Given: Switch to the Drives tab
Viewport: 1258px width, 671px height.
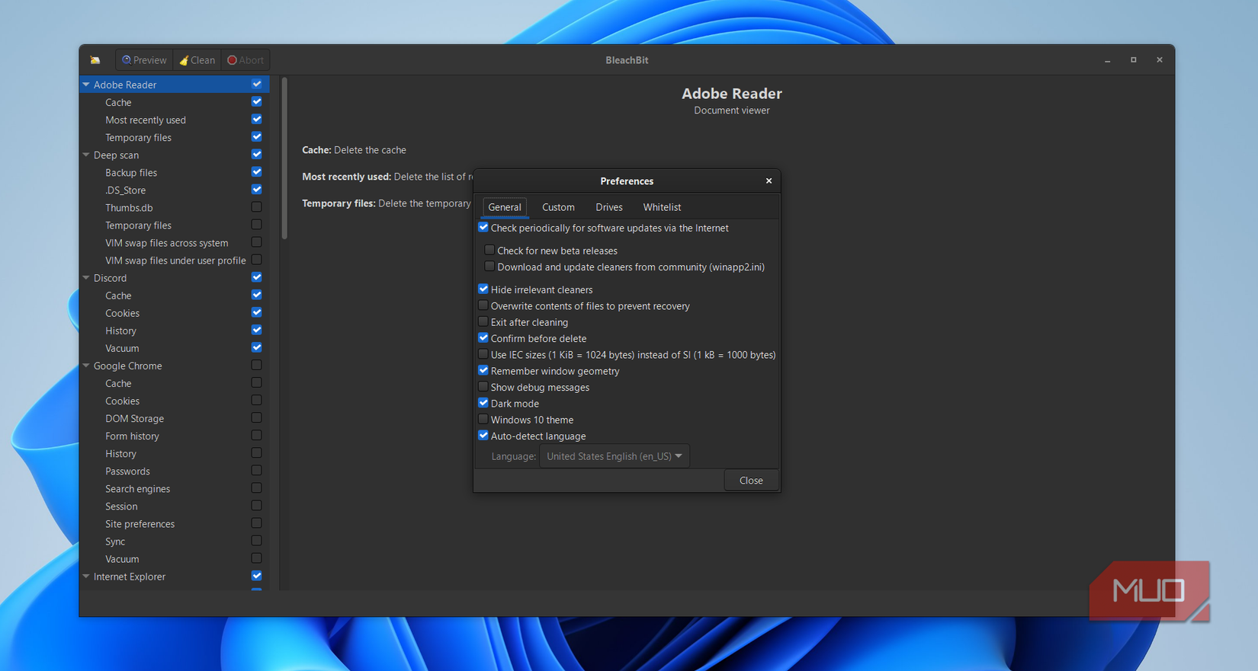Looking at the screenshot, I should click(608, 207).
